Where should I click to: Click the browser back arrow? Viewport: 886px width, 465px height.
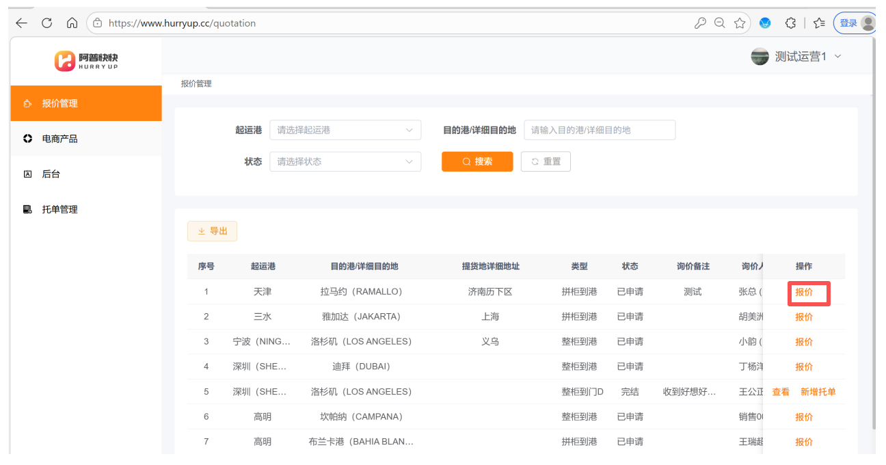pos(22,23)
